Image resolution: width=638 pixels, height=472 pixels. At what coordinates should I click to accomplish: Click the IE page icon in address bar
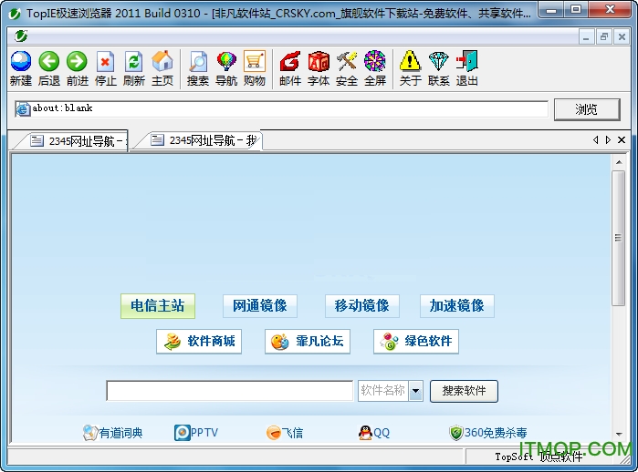pos(23,108)
